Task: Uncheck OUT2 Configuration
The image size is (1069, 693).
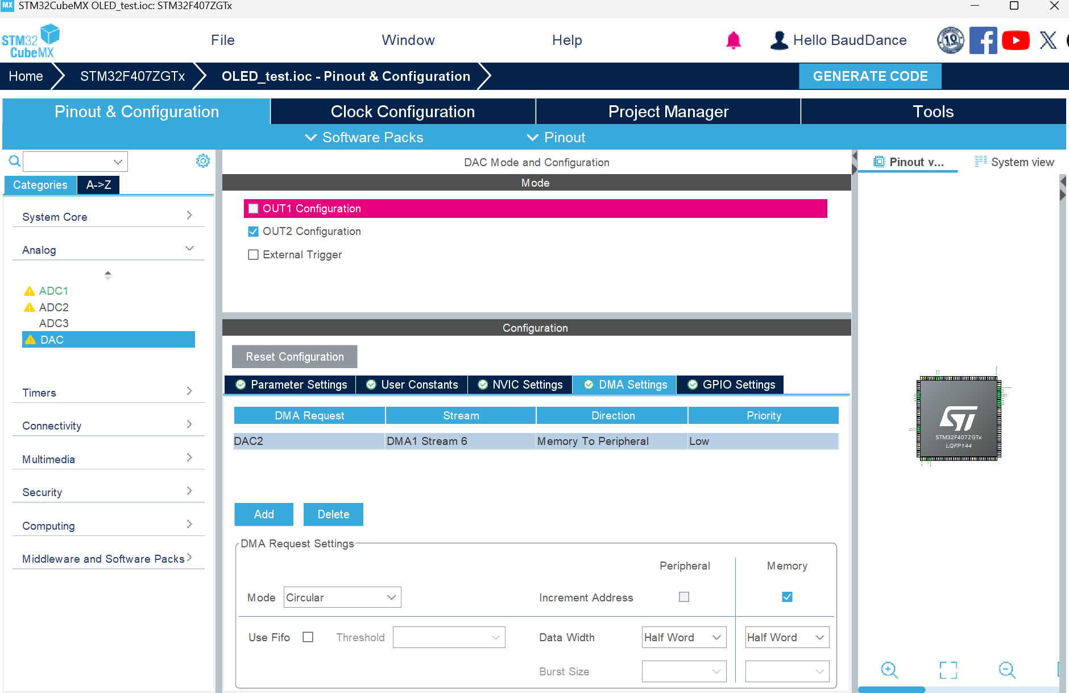Action: (x=254, y=232)
